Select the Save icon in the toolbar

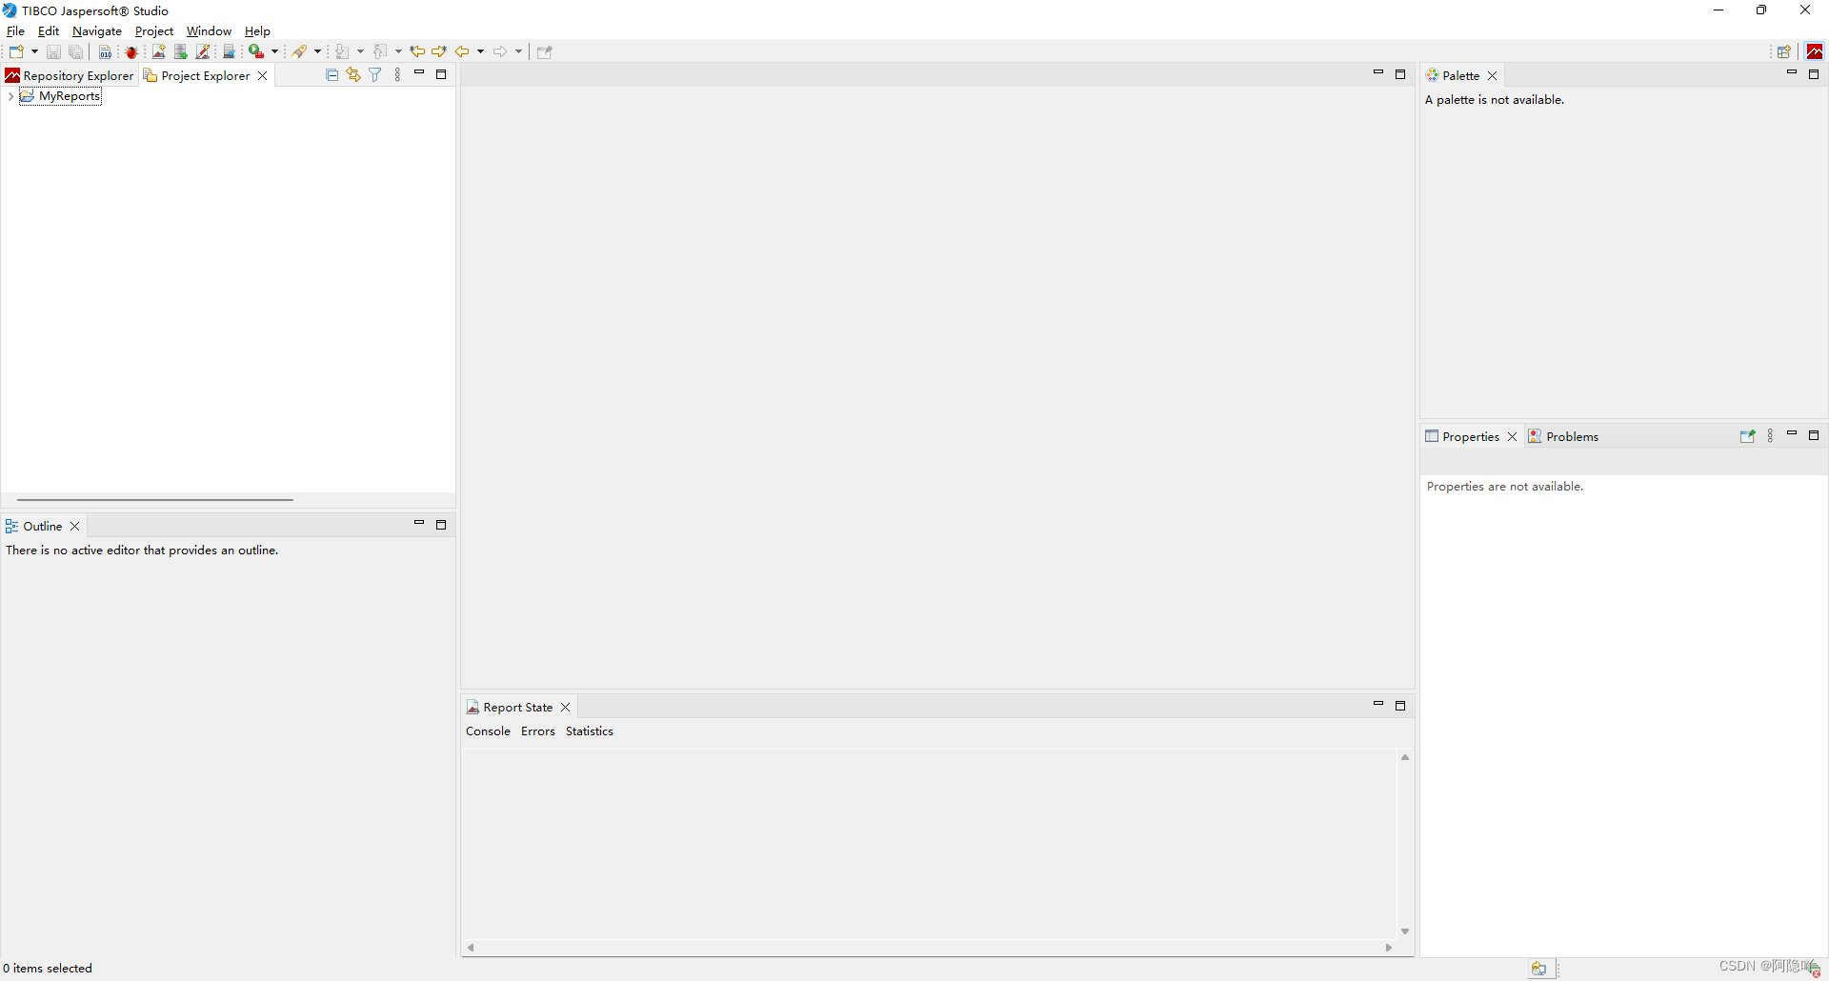click(x=53, y=51)
